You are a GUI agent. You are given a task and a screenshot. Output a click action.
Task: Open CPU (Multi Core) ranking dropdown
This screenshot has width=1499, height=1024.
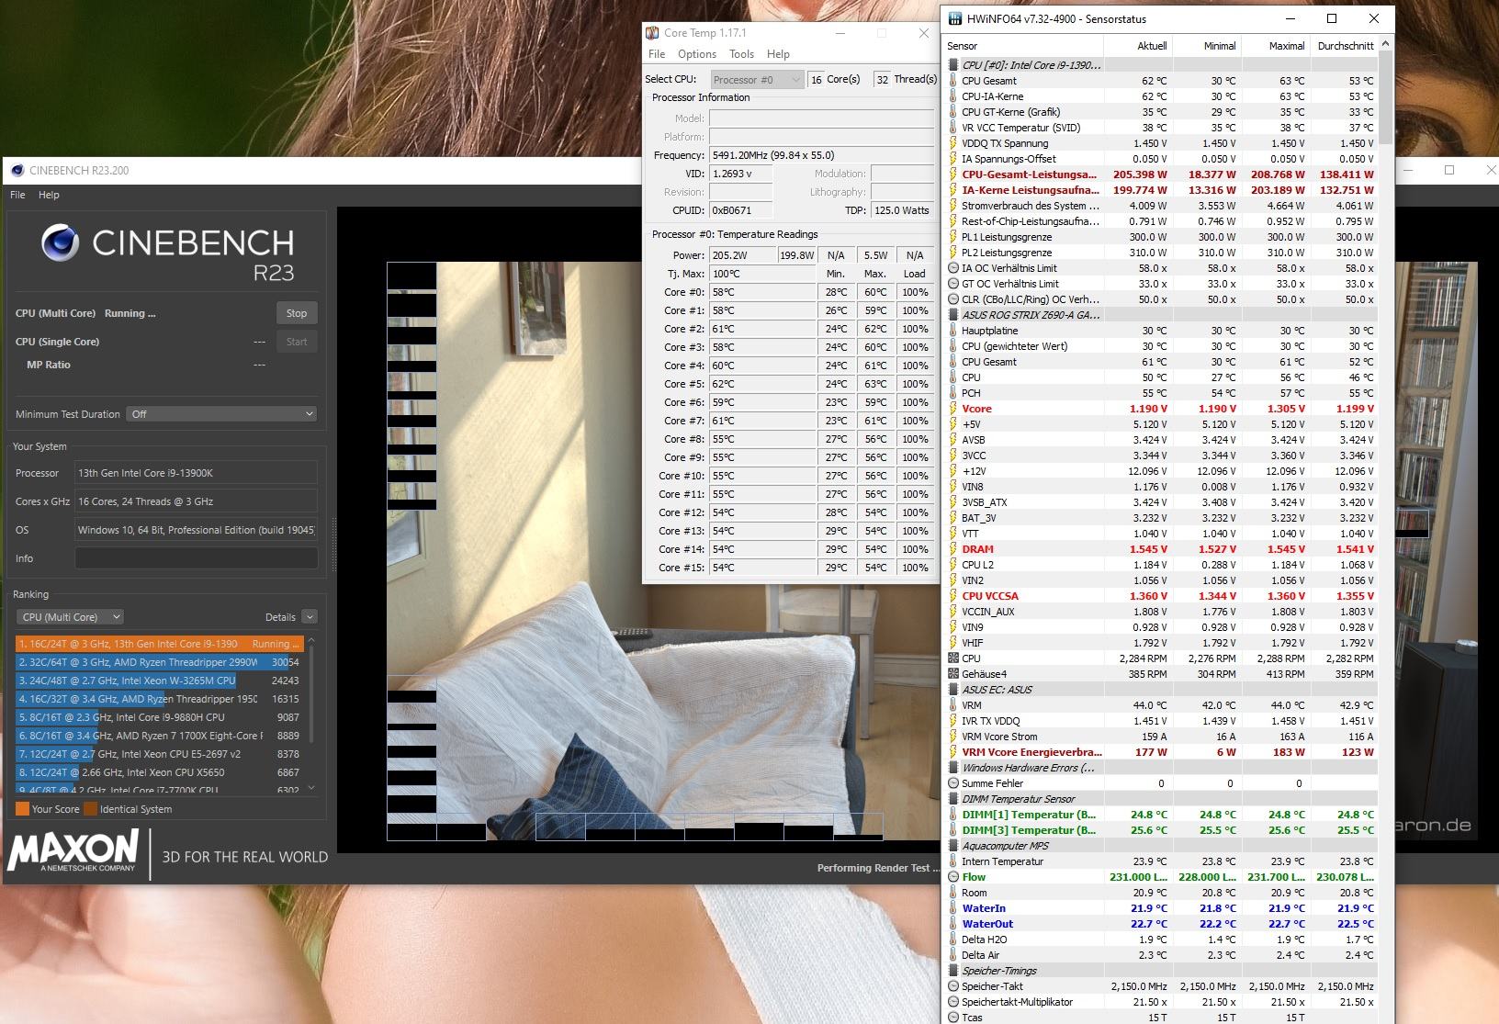point(70,617)
